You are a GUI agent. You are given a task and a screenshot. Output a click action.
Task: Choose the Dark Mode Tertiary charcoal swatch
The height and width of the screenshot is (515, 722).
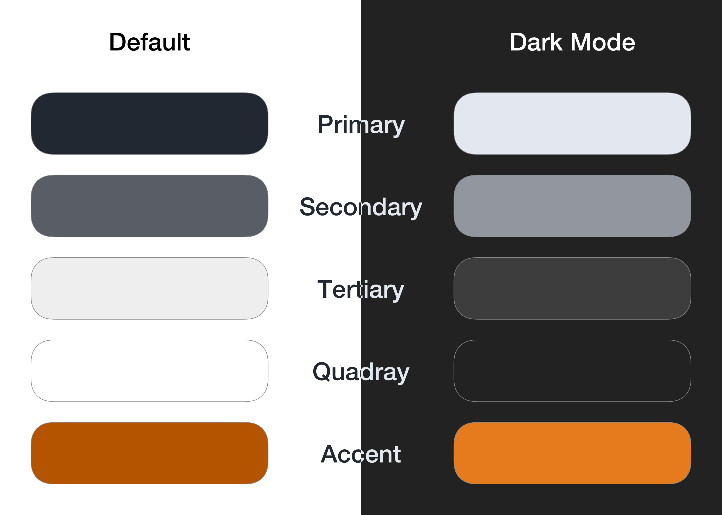tap(572, 288)
